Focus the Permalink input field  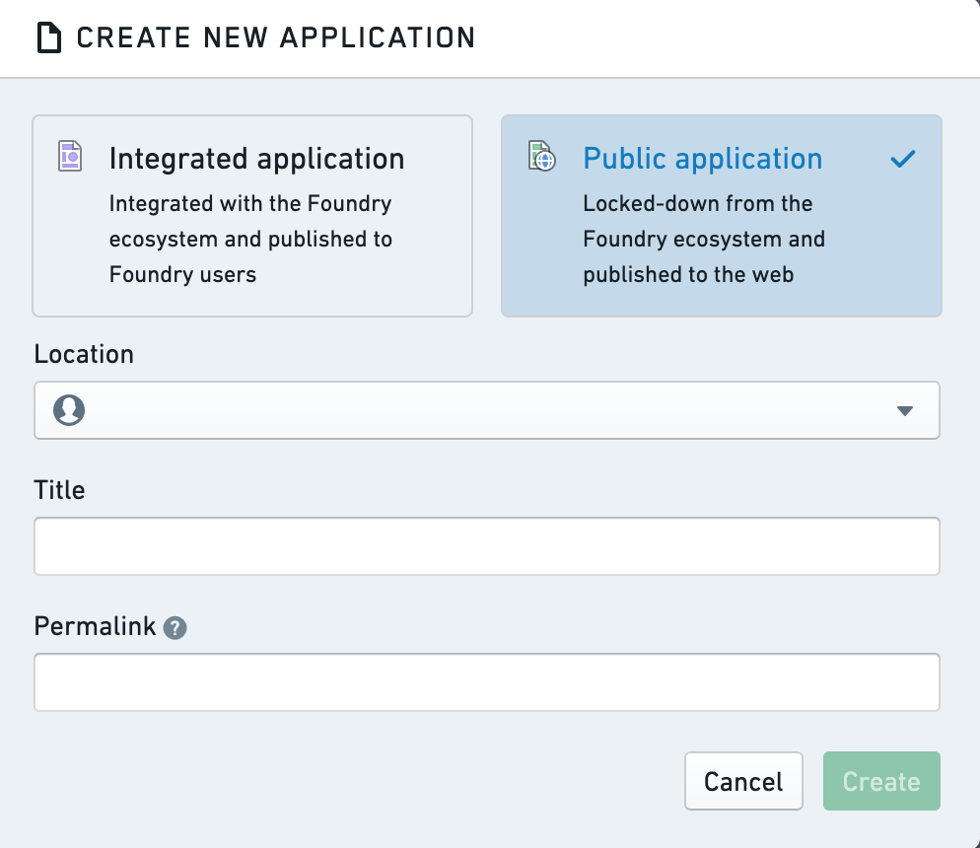click(x=487, y=682)
